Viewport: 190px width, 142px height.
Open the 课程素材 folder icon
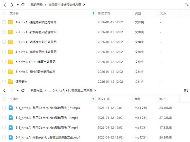pos(11,81)
